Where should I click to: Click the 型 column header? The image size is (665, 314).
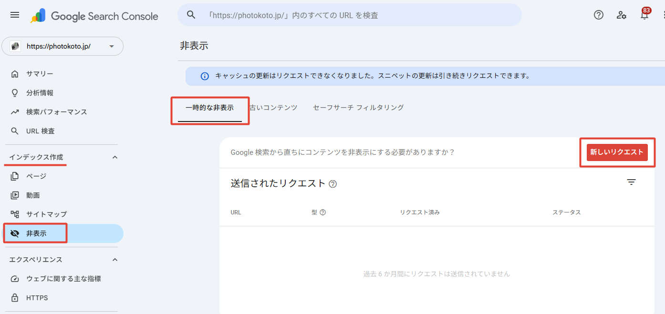[314, 213]
